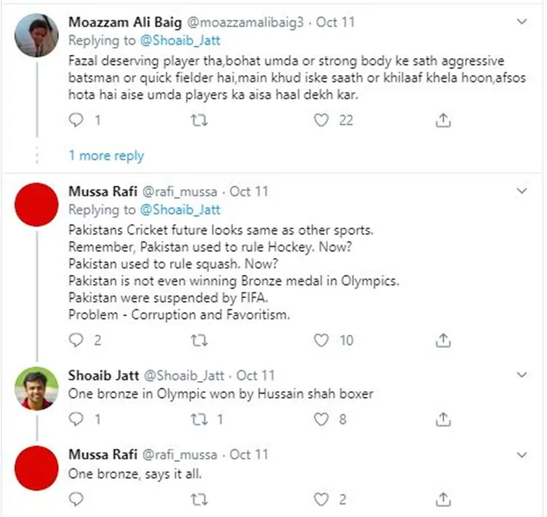Reply to Mussa Rafi's Pakistan cricket tweet

76,340
